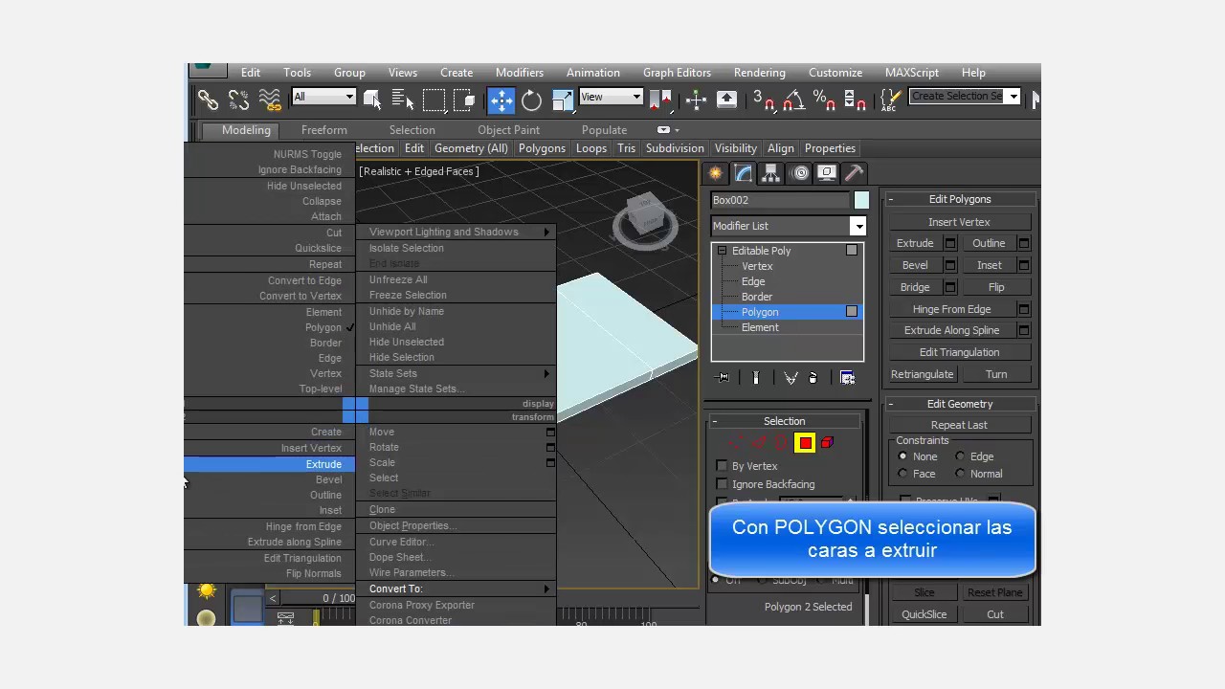The height and width of the screenshot is (689, 1225).
Task: Open the Utilities hammer panel tab
Action: pos(855,173)
